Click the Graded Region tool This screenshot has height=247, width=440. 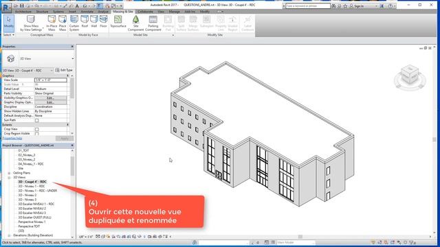tap(232, 23)
